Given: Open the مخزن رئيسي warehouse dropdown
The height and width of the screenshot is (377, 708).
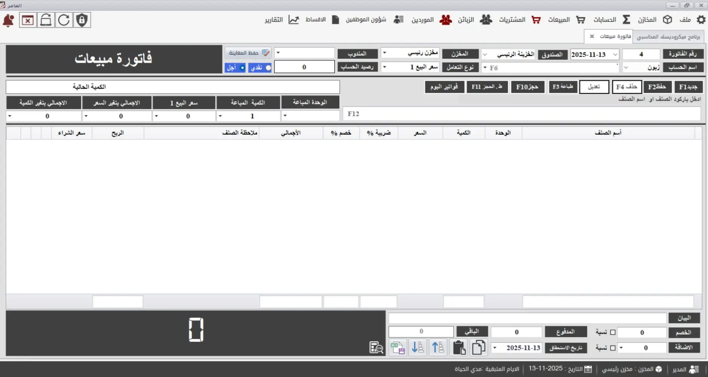Looking at the screenshot, I should [x=385, y=53].
